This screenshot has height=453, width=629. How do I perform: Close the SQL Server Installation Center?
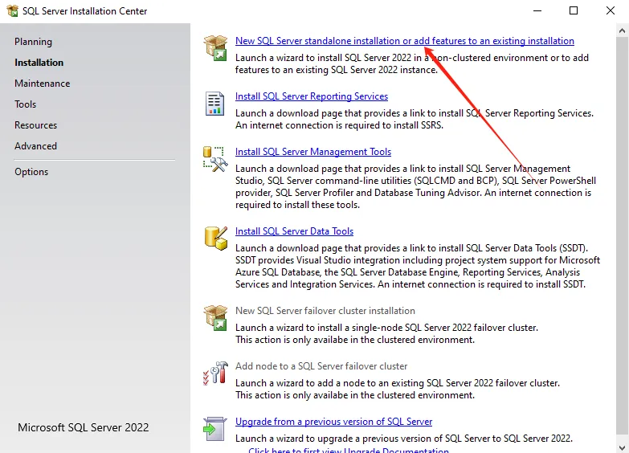(x=611, y=10)
